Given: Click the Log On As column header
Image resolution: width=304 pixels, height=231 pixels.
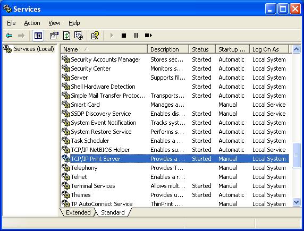Looking at the screenshot, I should tap(269, 49).
